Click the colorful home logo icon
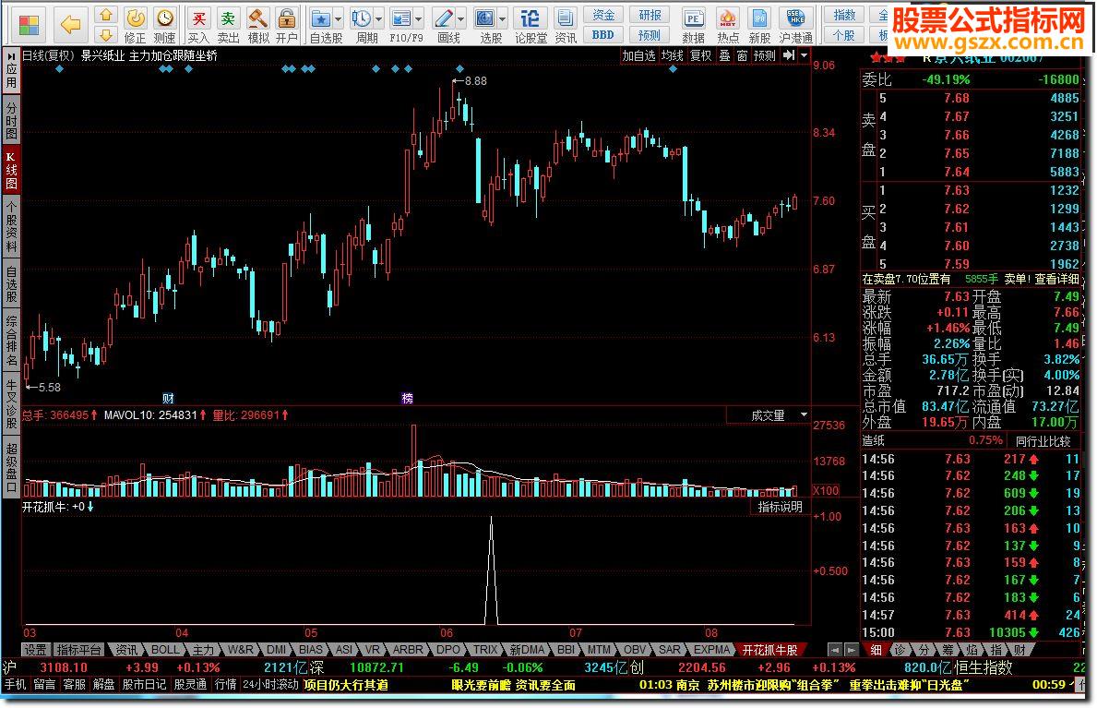Image resolution: width=1097 pixels, height=708 pixels. pos(29,25)
